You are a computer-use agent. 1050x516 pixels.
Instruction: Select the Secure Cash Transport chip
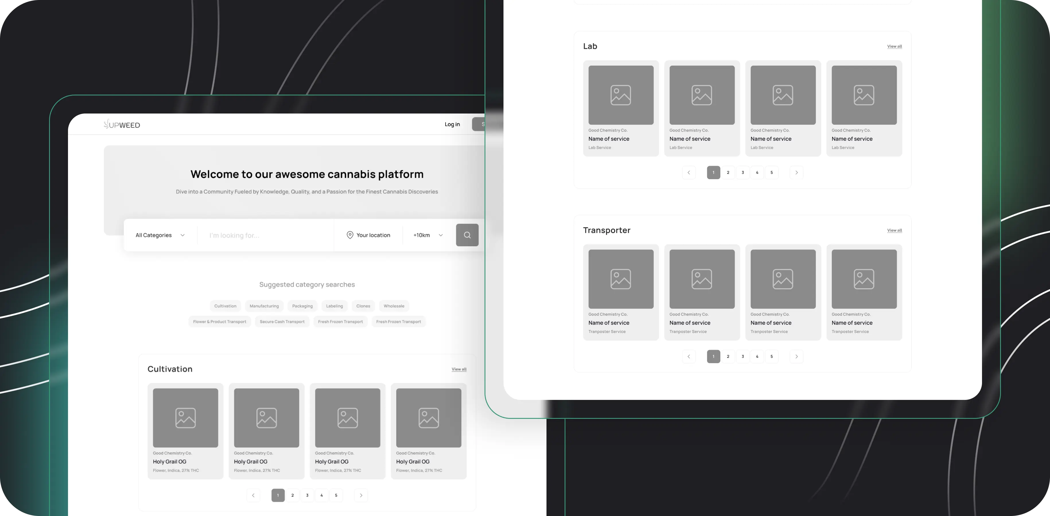tap(282, 322)
